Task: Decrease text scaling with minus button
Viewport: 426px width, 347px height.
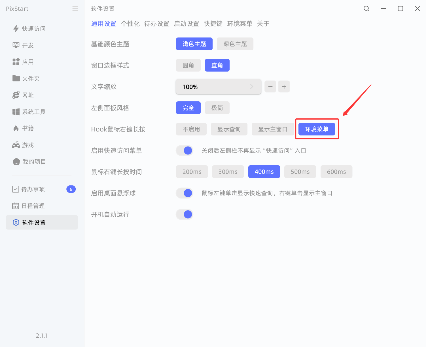Action: pyautogui.click(x=270, y=87)
